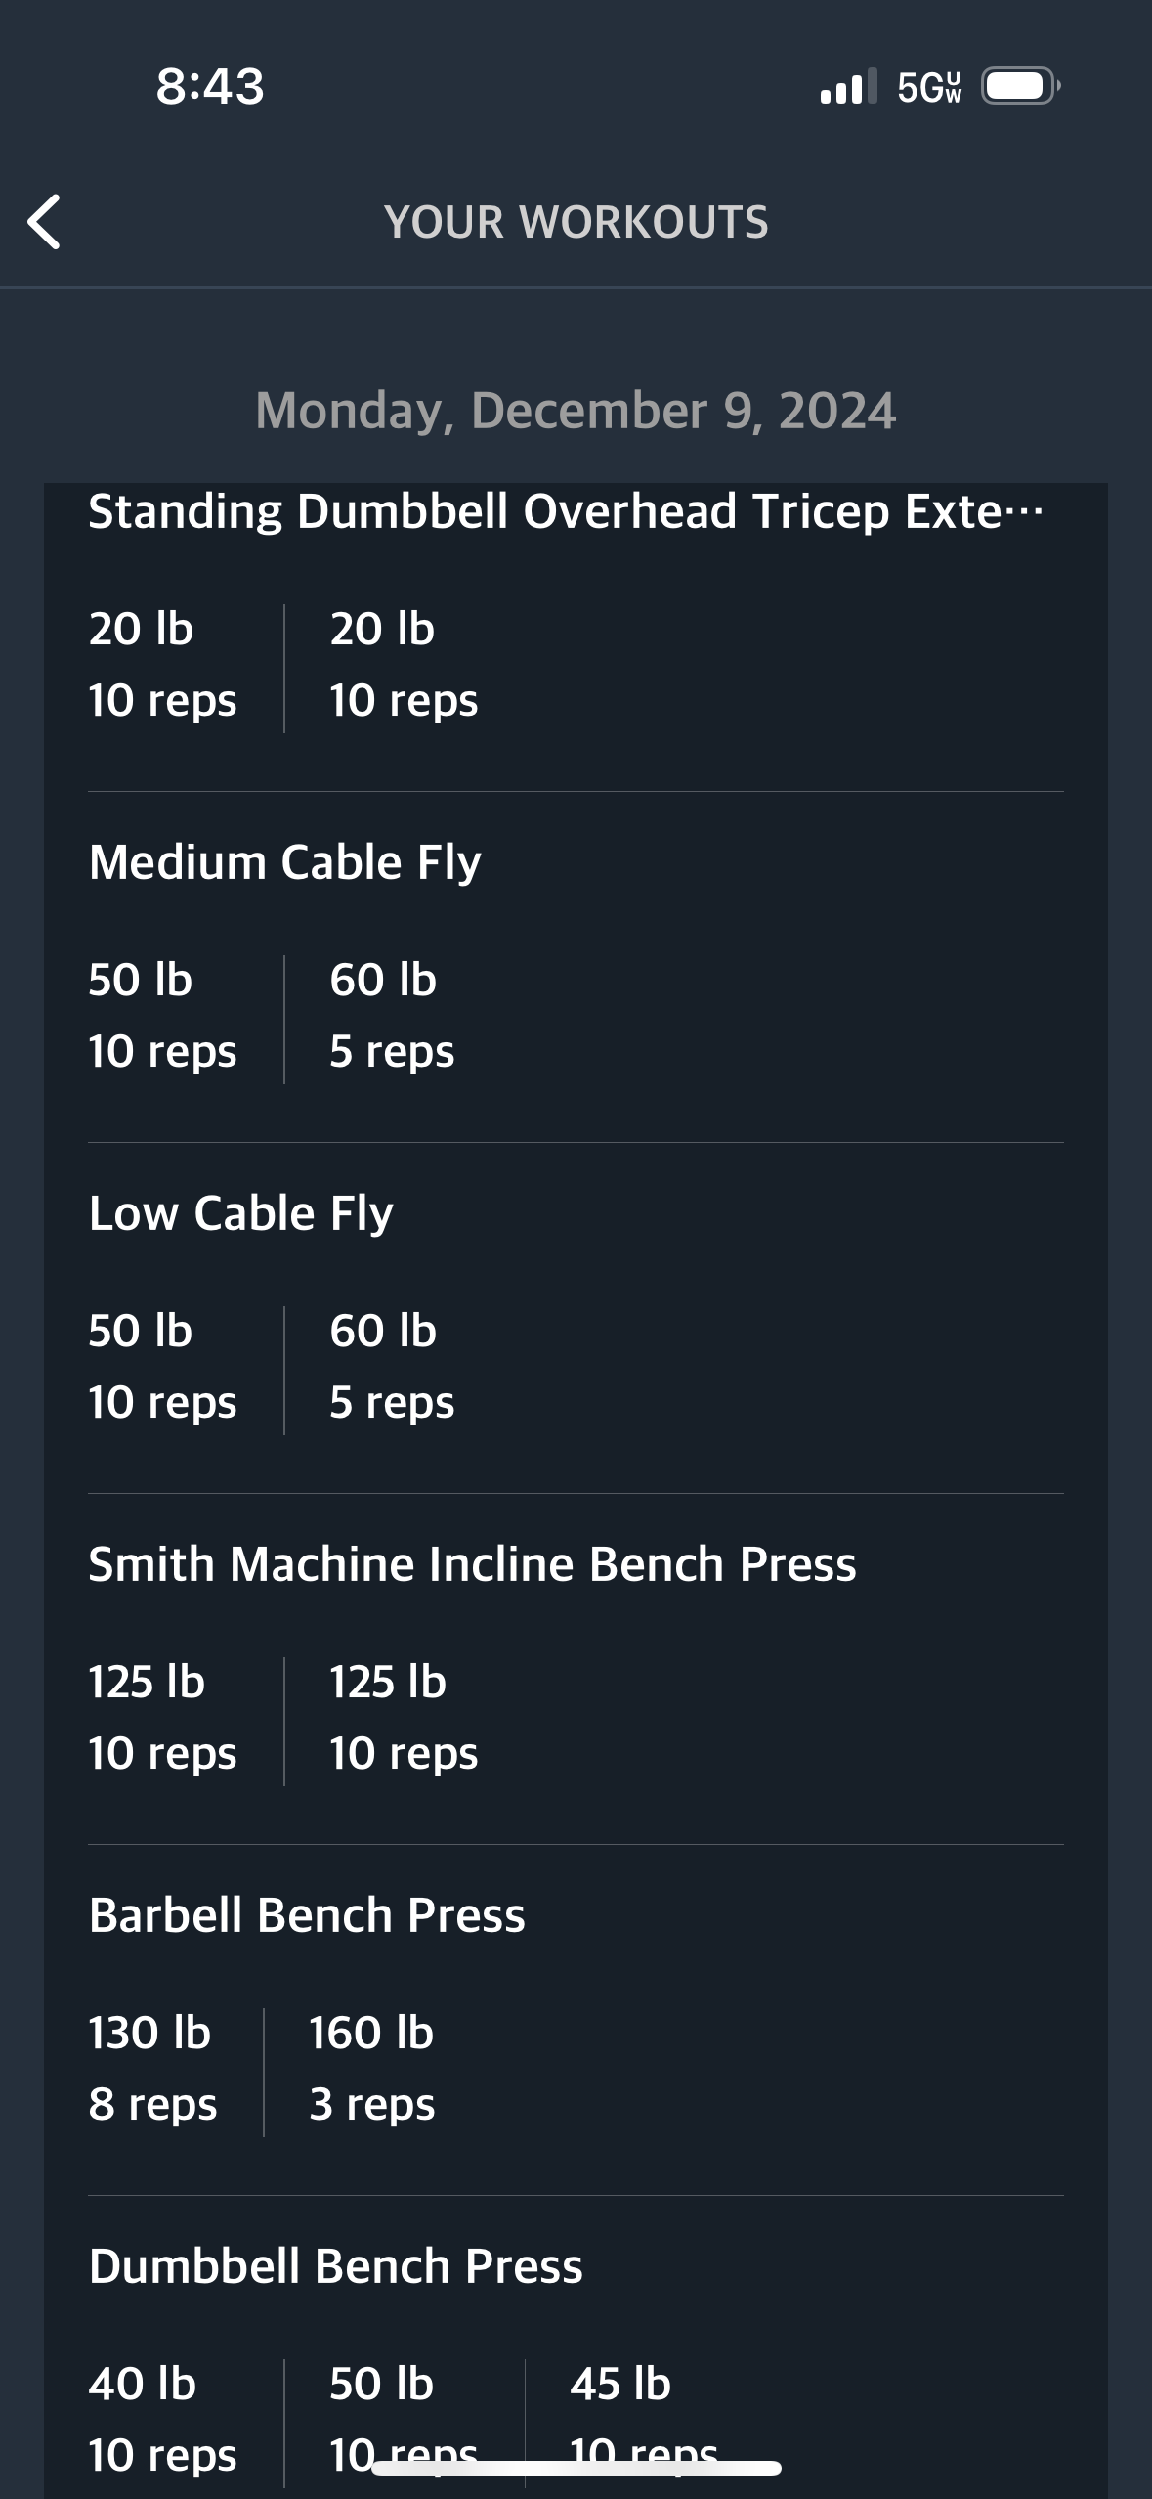
Task: Open Standing Dumbbell Overhead Tricep Extension exercise
Action: (566, 511)
